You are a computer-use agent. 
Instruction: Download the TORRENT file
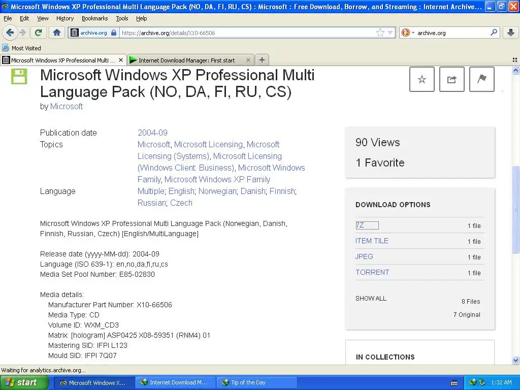pos(372,272)
